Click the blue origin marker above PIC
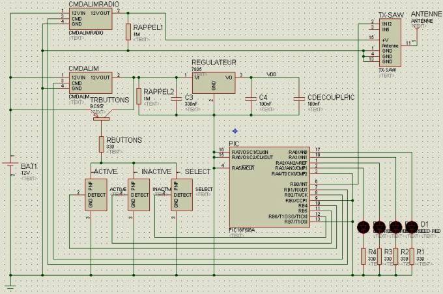This screenshot has height=294, width=443. click(x=235, y=131)
